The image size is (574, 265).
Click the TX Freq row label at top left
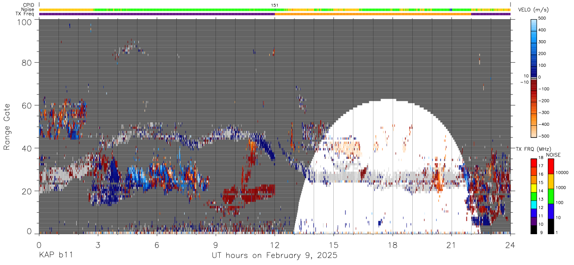(25, 14)
